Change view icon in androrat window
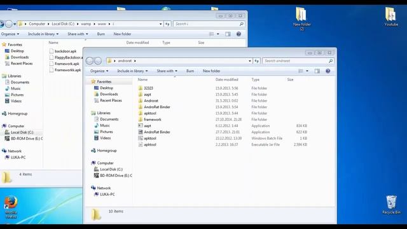Viewport: 407px width, 229px height. (x=301, y=71)
